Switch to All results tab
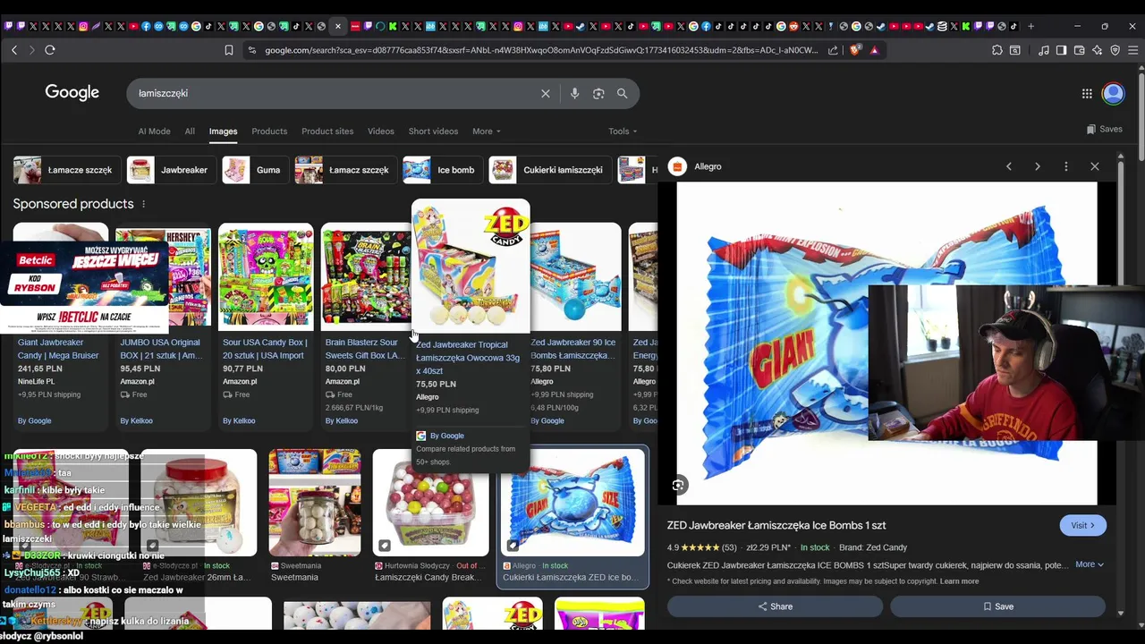This screenshot has height=644, width=1145. [190, 131]
